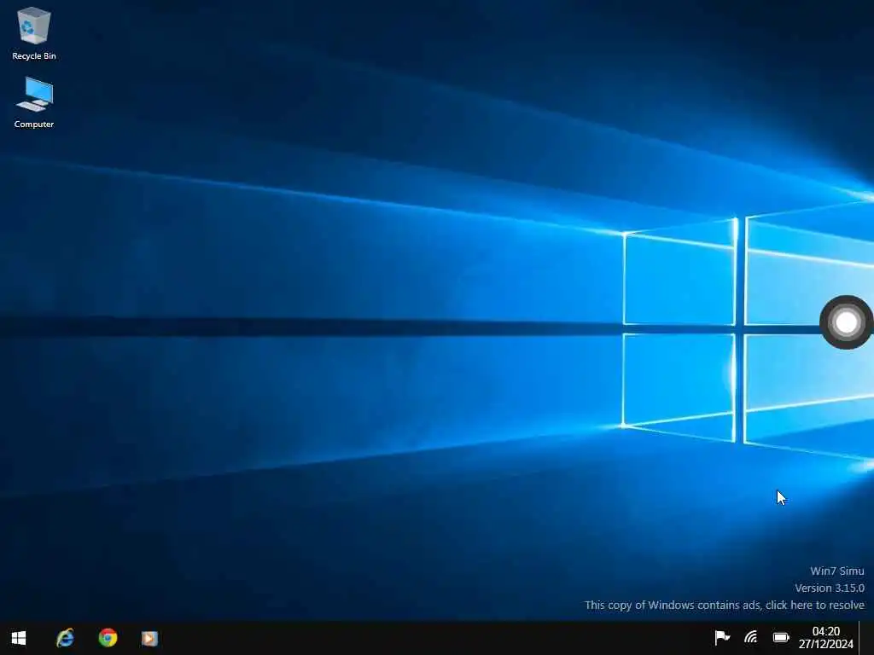This screenshot has height=655, width=874.
Task: Open the Start menu Windows logo
Action: [x=19, y=638]
